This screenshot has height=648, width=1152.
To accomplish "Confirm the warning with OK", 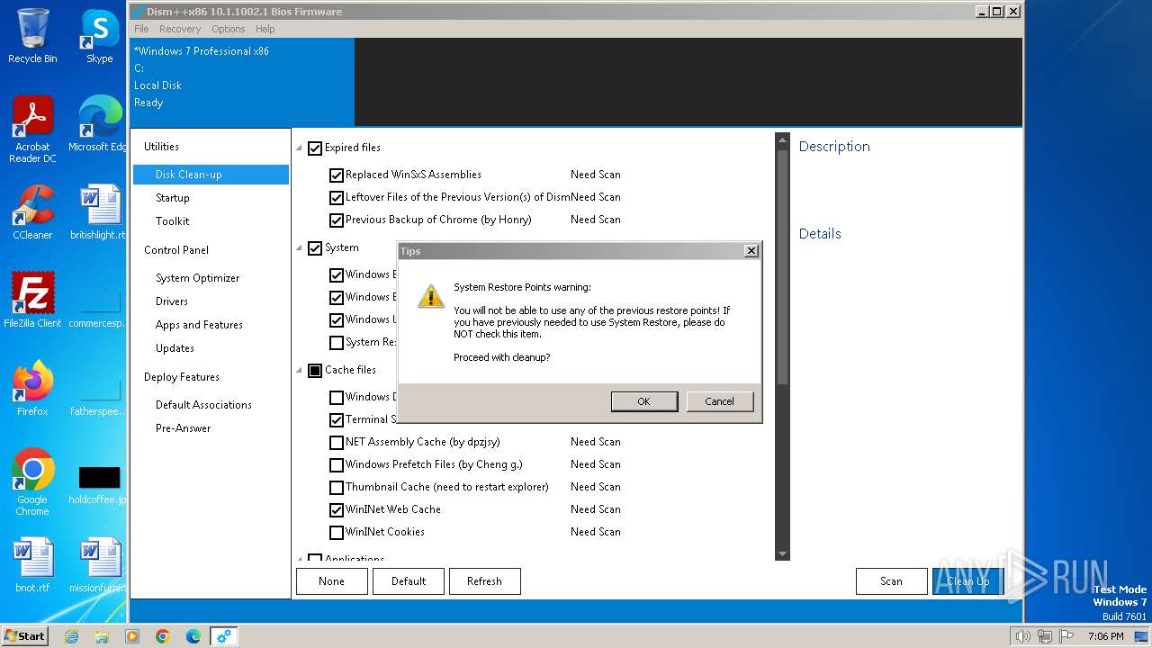I will tap(643, 401).
